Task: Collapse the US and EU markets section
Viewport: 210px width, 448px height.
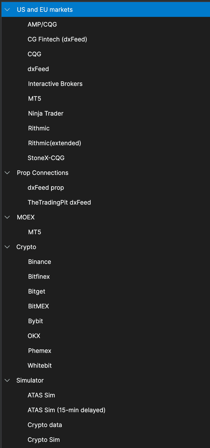Action: (7, 9)
